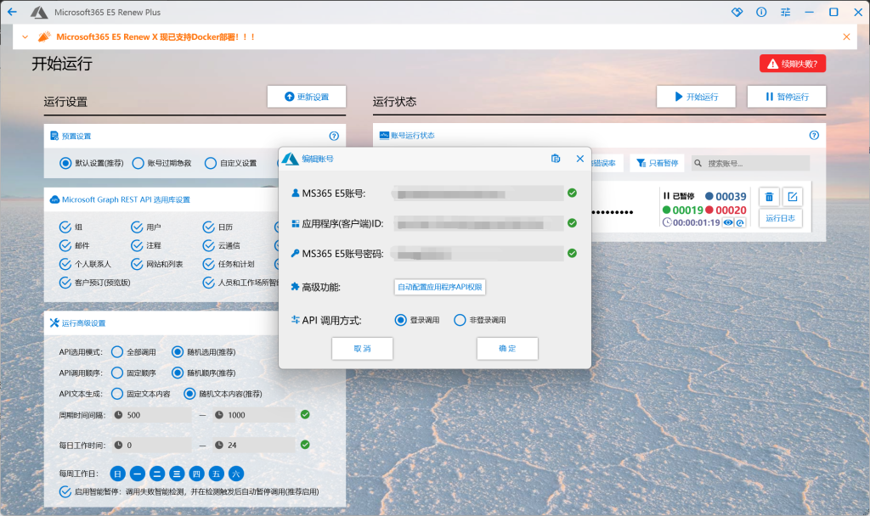This screenshot has width=870, height=516.
Task: Toggle Thursday 四 workday circle
Action: (196, 474)
